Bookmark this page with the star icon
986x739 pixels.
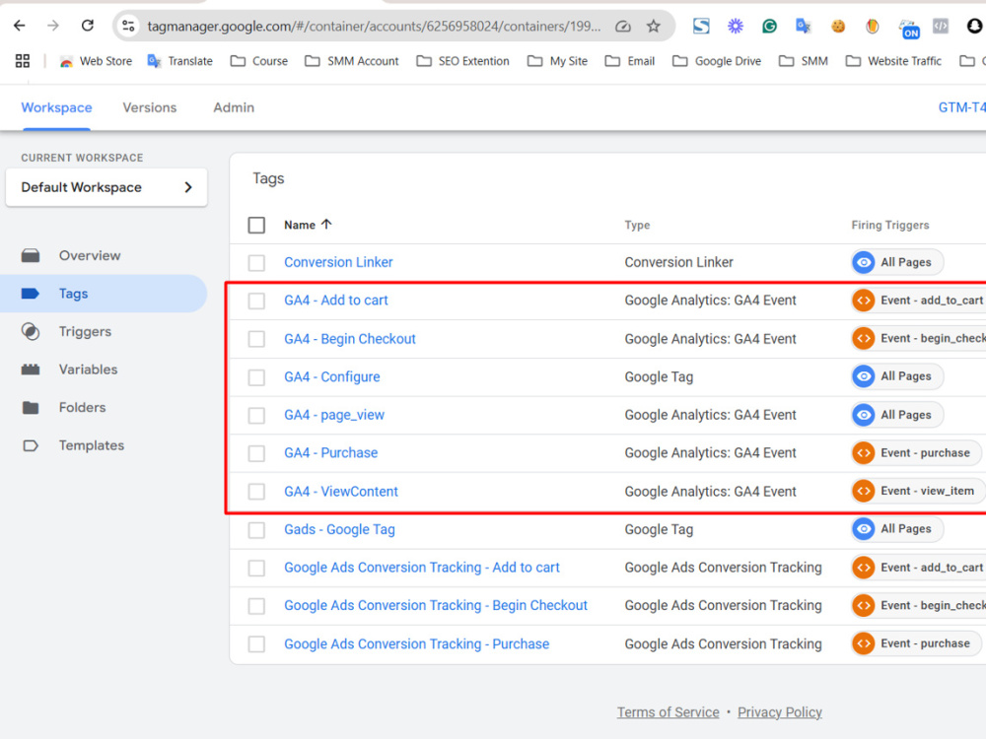[x=654, y=26]
